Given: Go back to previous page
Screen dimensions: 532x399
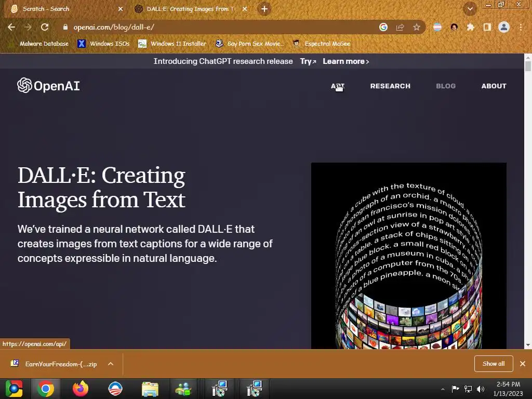Looking at the screenshot, I should click(11, 27).
